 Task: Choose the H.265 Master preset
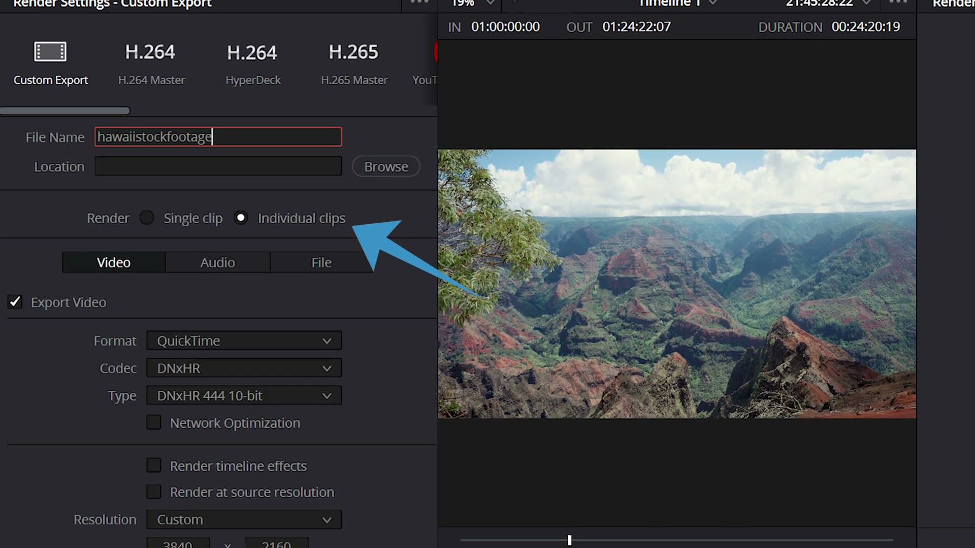click(354, 64)
